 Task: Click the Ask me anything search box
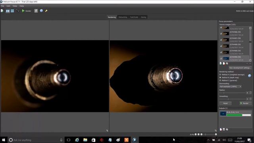tap(36, 140)
